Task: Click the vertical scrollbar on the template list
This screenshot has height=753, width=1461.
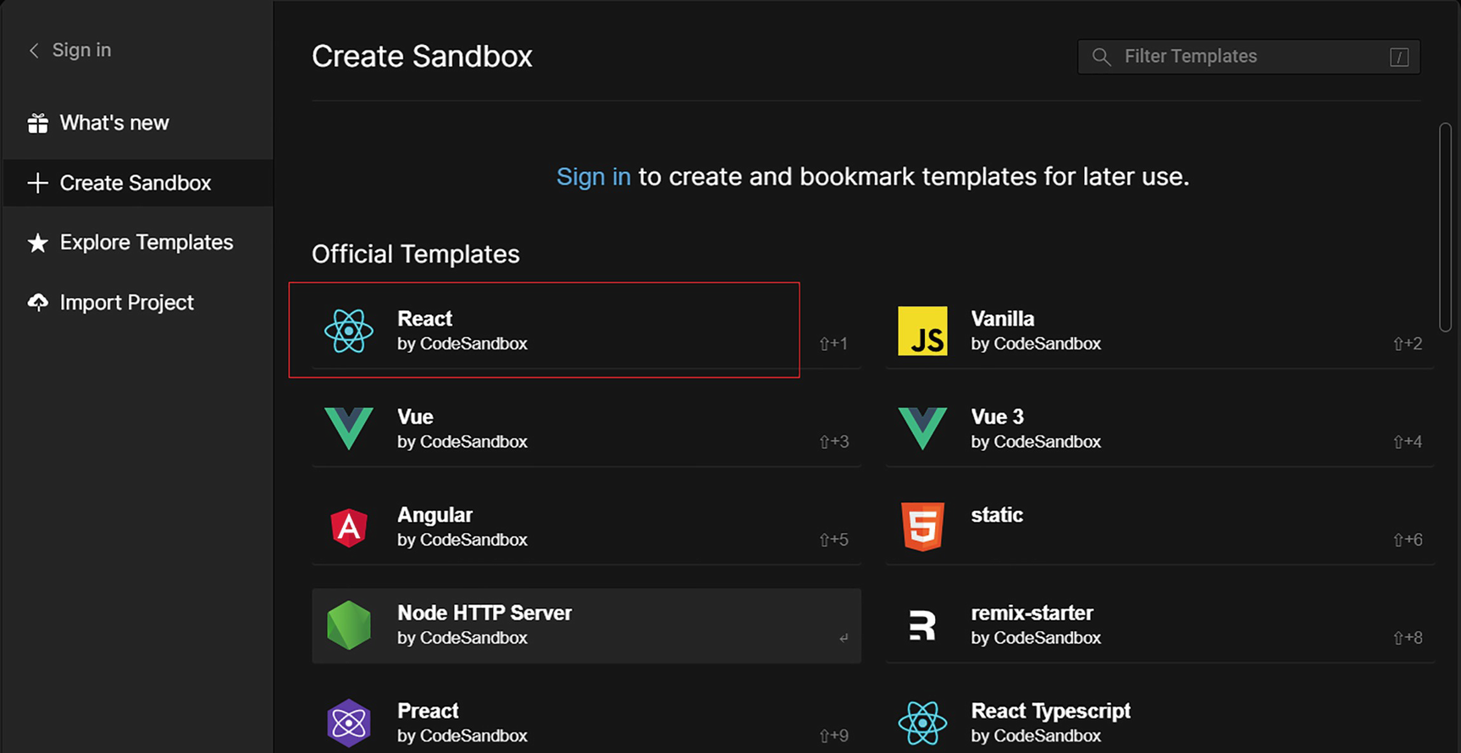Action: pos(1445,227)
